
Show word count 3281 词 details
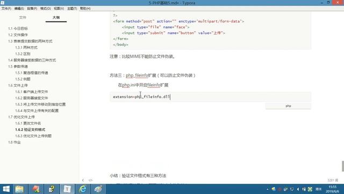click(x=333, y=180)
